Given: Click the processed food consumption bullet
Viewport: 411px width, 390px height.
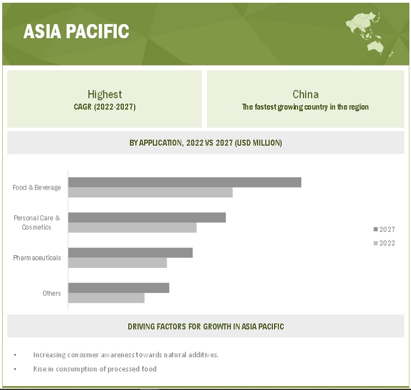Looking at the screenshot, I should [95, 369].
